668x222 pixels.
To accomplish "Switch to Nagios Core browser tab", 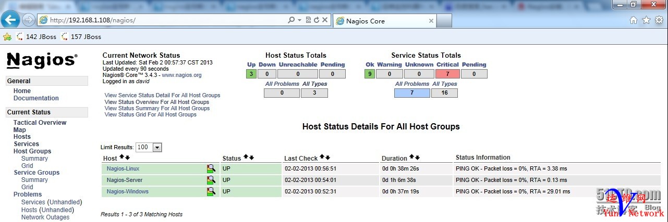I will click(385, 21).
